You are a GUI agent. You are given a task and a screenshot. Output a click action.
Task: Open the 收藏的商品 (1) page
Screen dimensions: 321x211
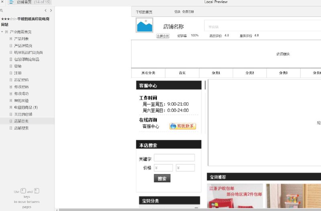pyautogui.click(x=26, y=108)
